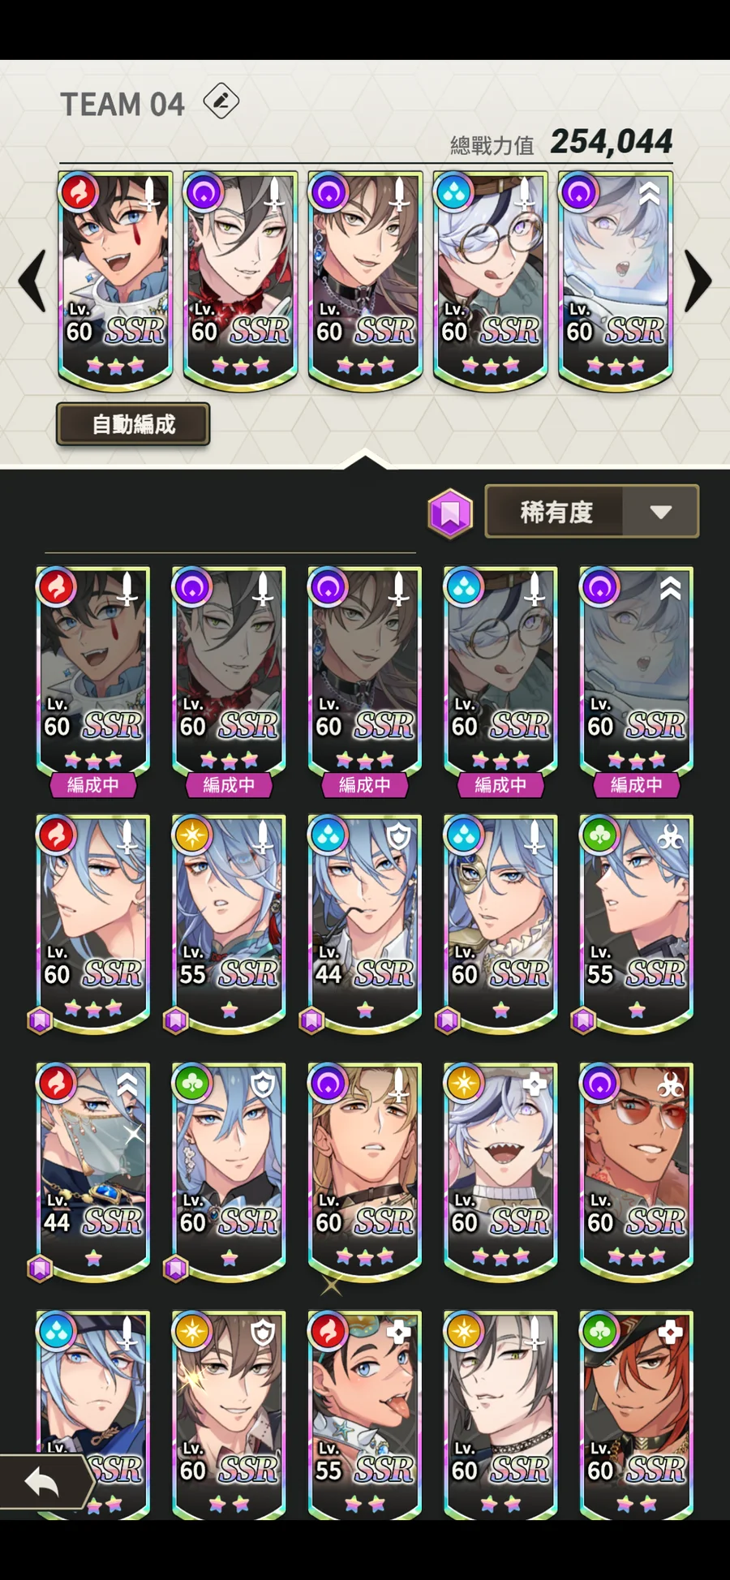This screenshot has width=730, height=1580.
Task: Choose the Lv. 44 fire veiled character card
Action: [x=93, y=1173]
